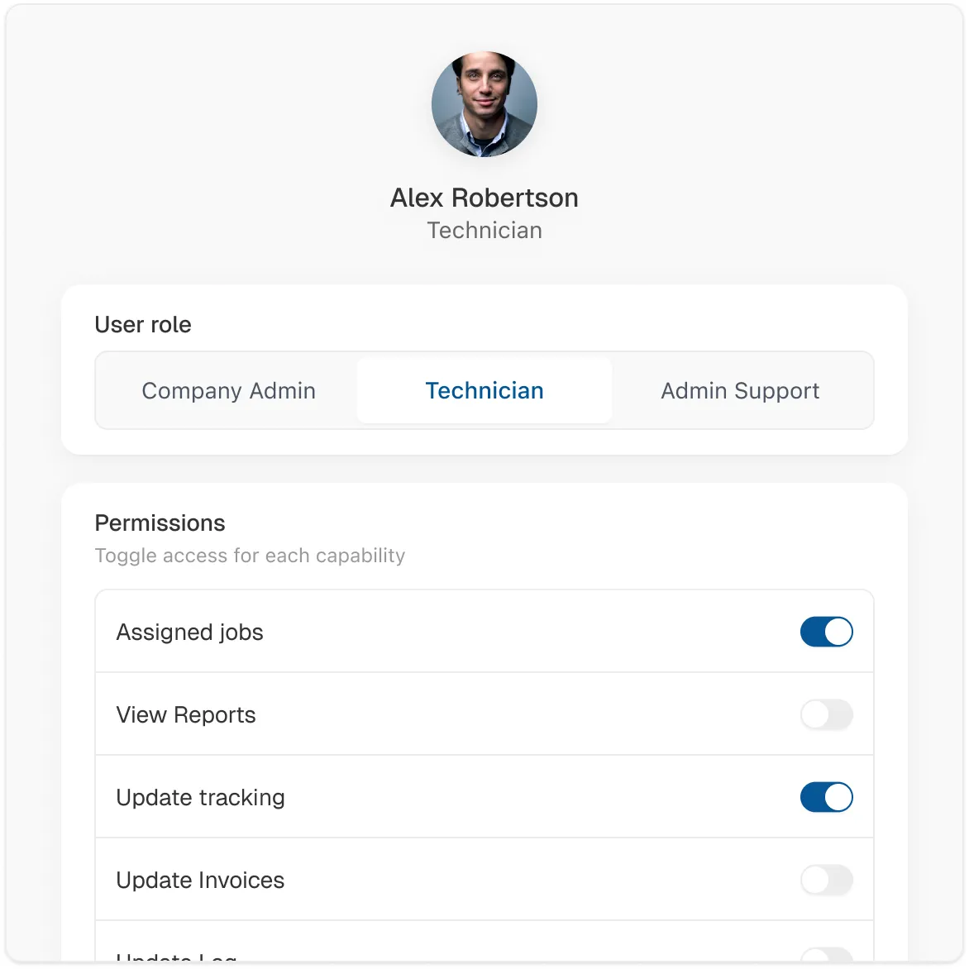Screen dimensions: 969x969
Task: Click the Update tracking permission label
Action: coord(200,798)
